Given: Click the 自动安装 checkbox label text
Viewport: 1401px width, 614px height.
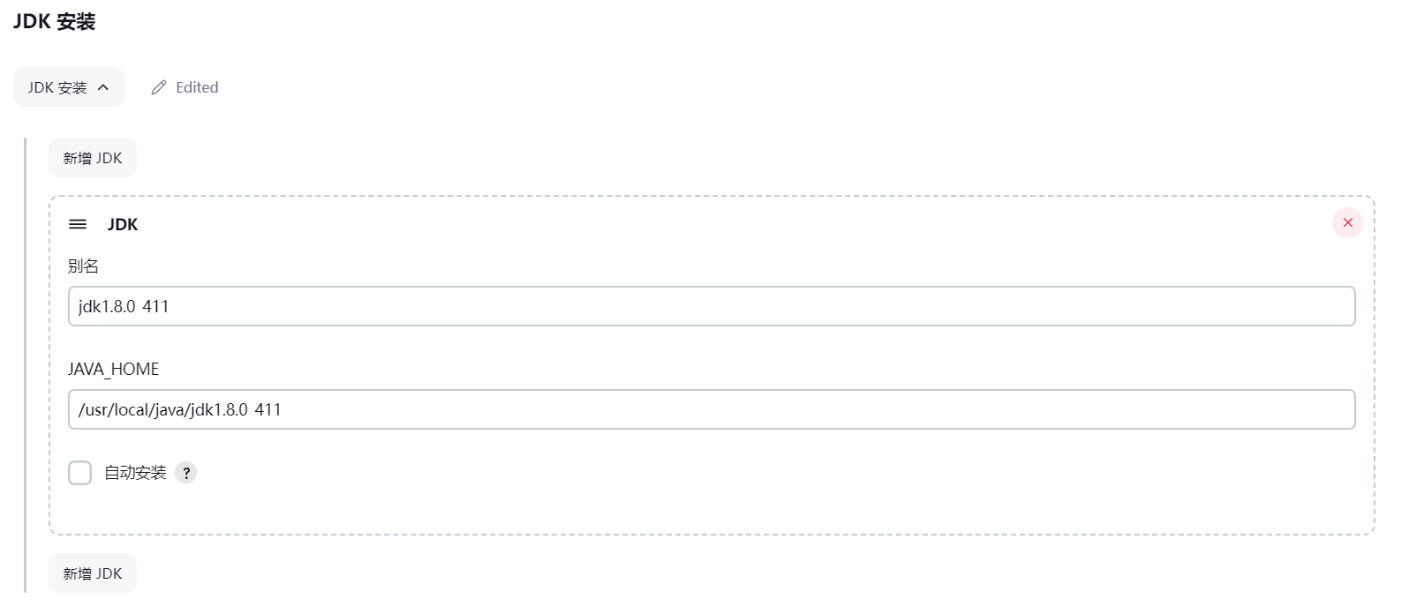Looking at the screenshot, I should point(135,473).
